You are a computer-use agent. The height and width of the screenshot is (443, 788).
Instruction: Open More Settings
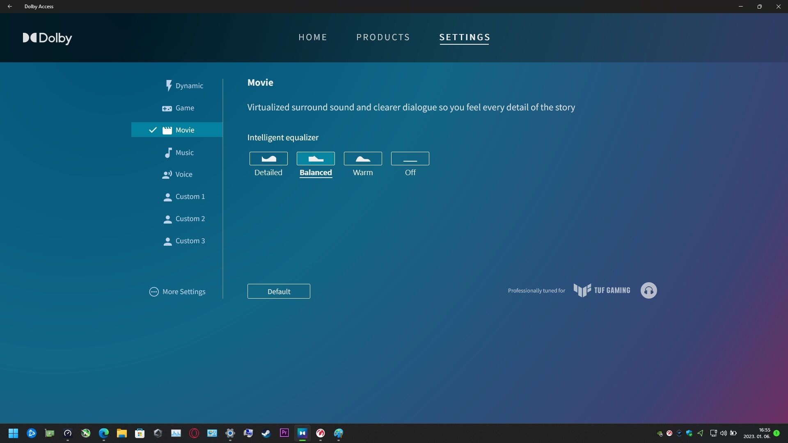[x=177, y=292]
